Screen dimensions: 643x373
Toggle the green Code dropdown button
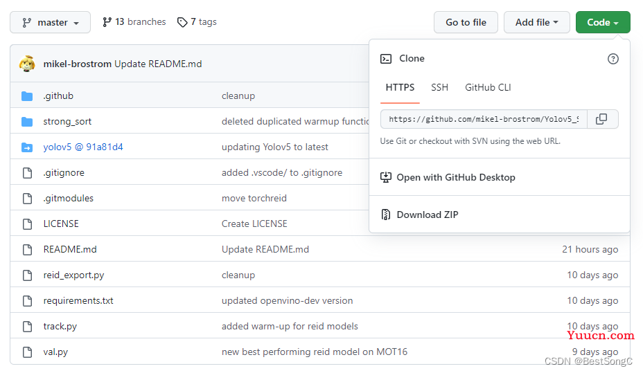point(603,22)
